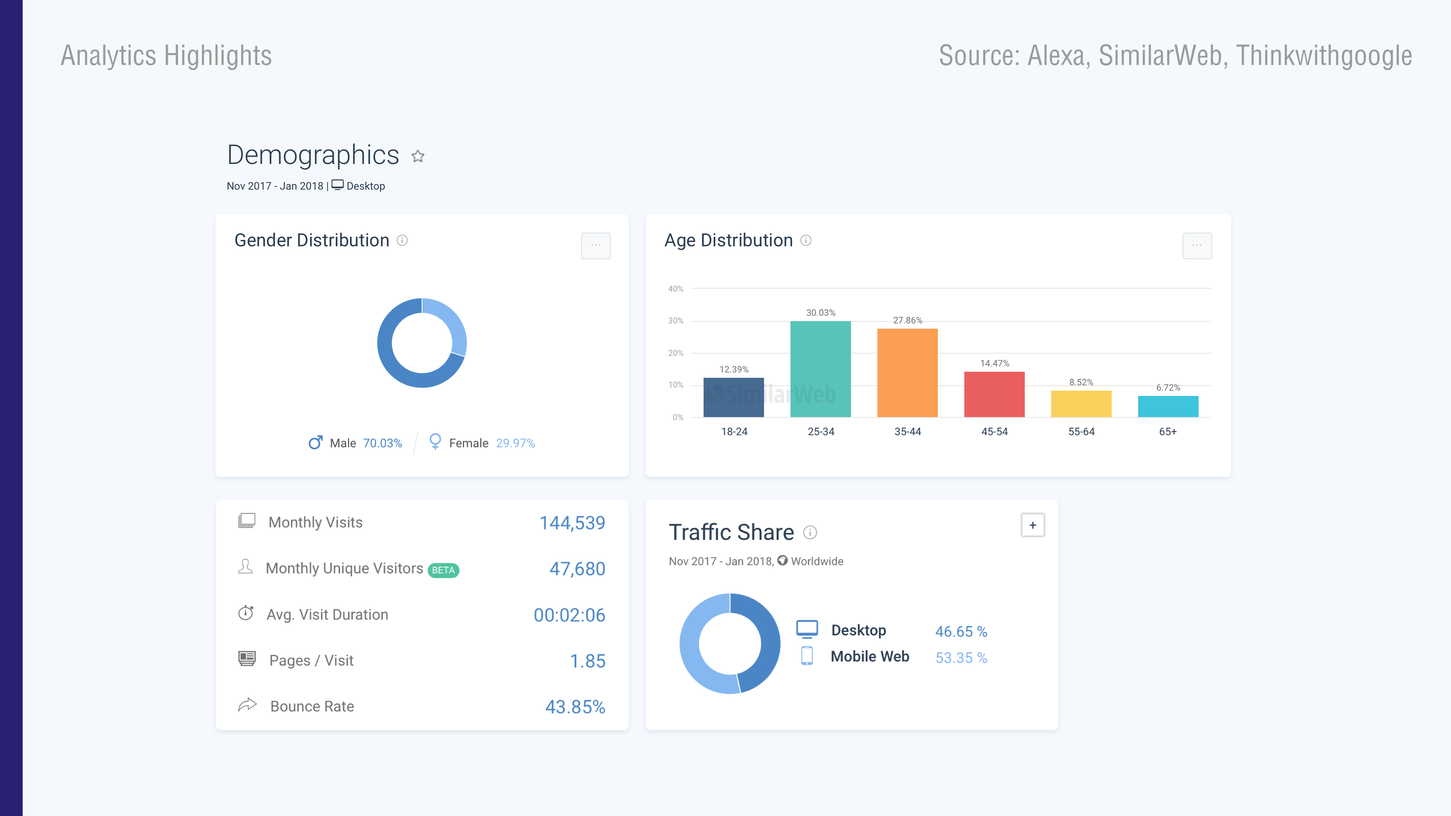Click the Traffic Share info icon
The width and height of the screenshot is (1451, 816).
(810, 532)
